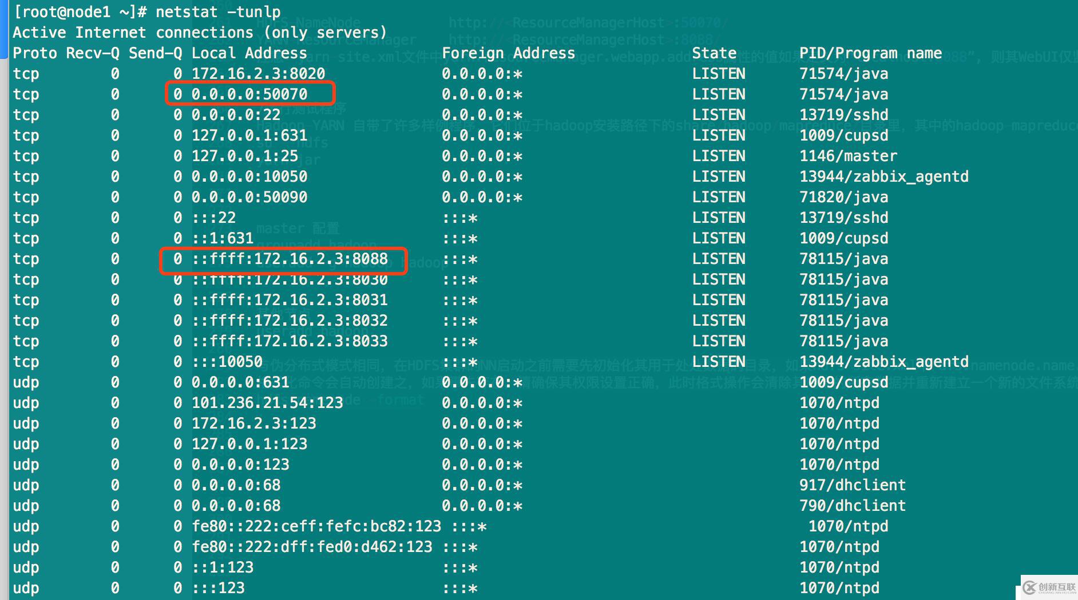
Task: Click the 'PID/Program name' column header
Action: [870, 53]
